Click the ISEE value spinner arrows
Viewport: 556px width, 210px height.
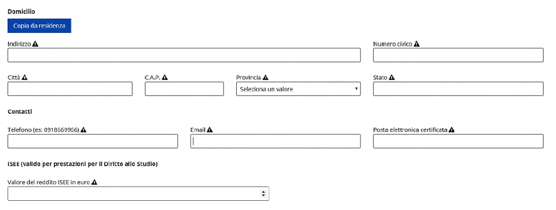tap(263, 193)
